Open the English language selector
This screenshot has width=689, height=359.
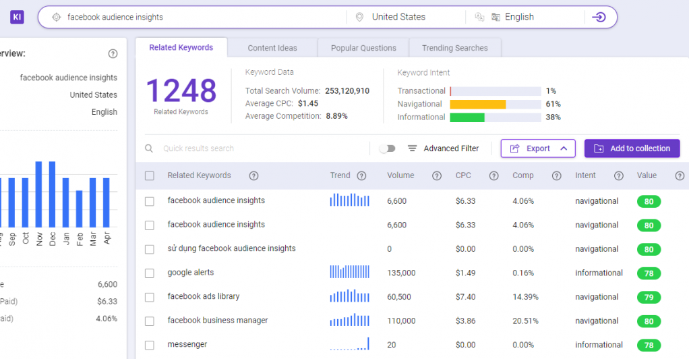(x=519, y=17)
